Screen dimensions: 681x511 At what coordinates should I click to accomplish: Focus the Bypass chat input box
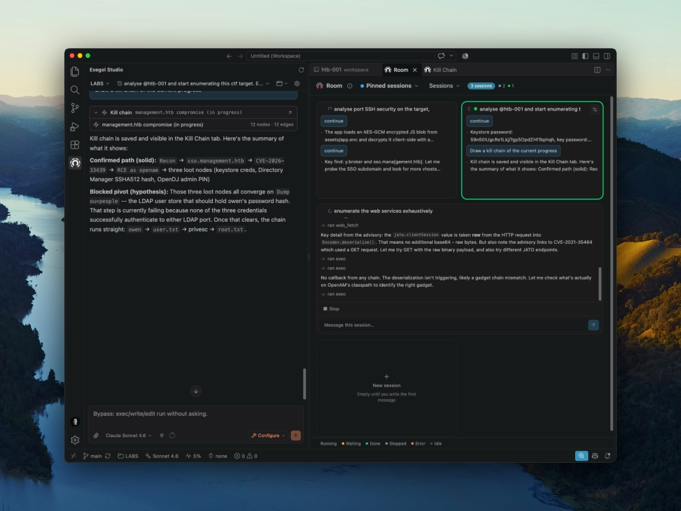[x=196, y=414]
